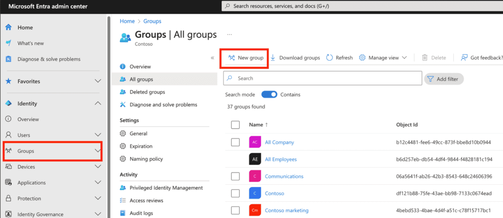
Task: Click the Users person icon
Action: coord(9,135)
